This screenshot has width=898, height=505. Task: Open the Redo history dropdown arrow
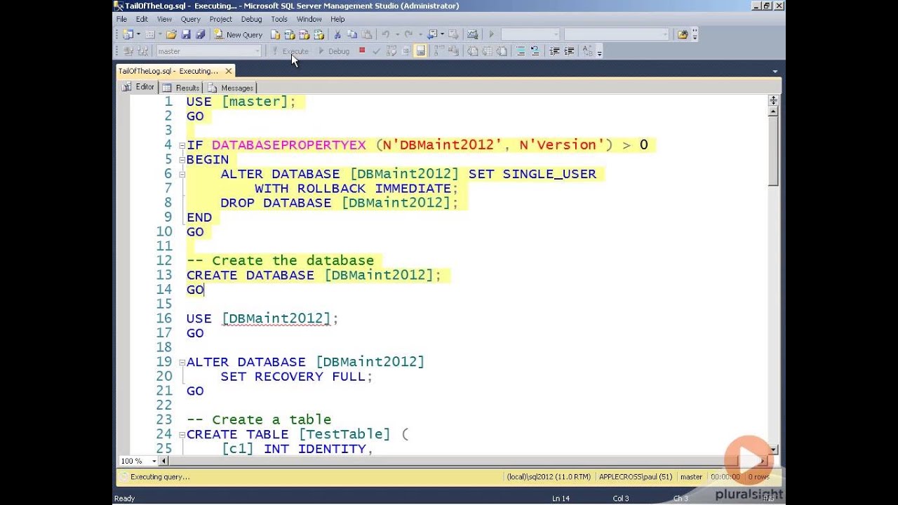pyautogui.click(x=420, y=34)
